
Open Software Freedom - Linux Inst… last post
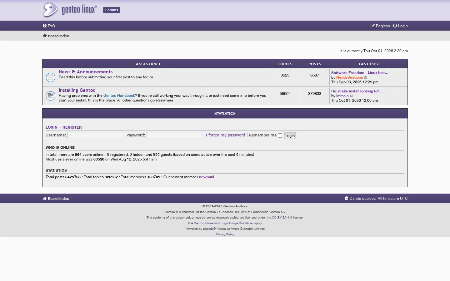point(360,73)
